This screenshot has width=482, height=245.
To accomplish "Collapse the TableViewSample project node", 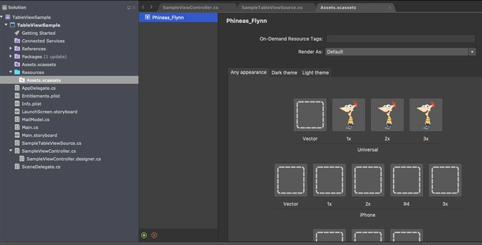I will point(6,24).
